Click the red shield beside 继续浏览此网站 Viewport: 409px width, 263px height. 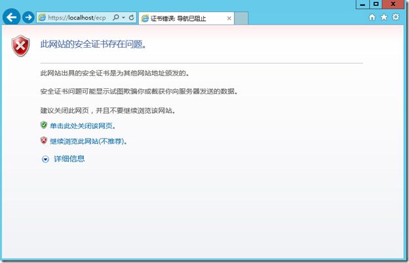[44, 141]
